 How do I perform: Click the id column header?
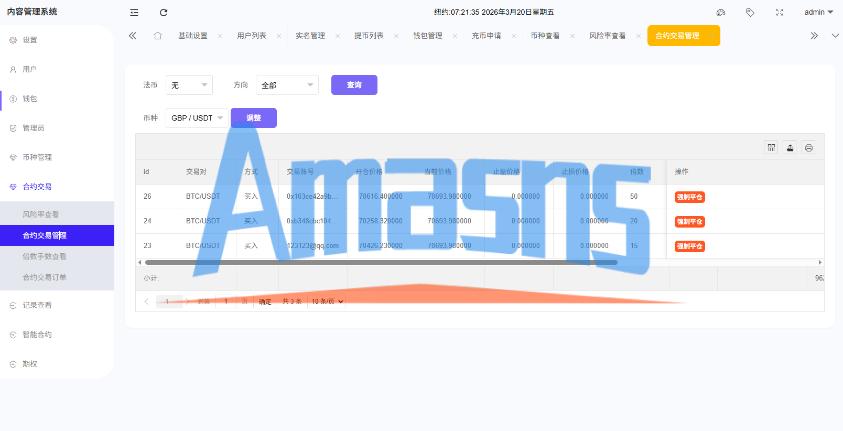click(157, 172)
